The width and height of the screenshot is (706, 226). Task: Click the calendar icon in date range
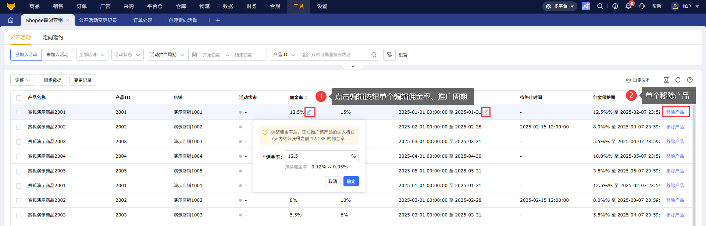click(x=195, y=55)
